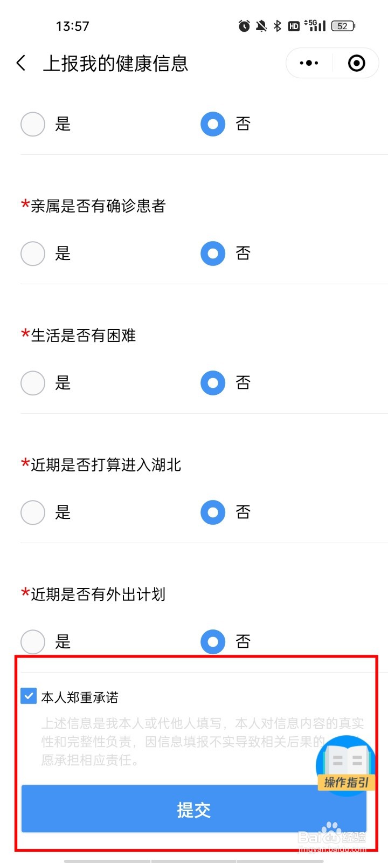Tap the back arrow in header
The image size is (388, 863).
click(x=21, y=63)
